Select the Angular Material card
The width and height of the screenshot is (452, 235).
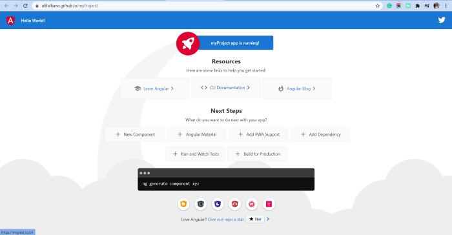coord(196,134)
